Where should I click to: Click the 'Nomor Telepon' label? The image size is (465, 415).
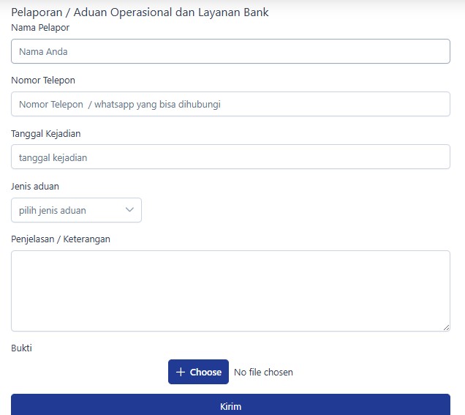(43, 80)
